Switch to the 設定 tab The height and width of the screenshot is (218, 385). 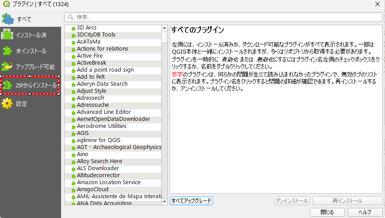(22, 104)
